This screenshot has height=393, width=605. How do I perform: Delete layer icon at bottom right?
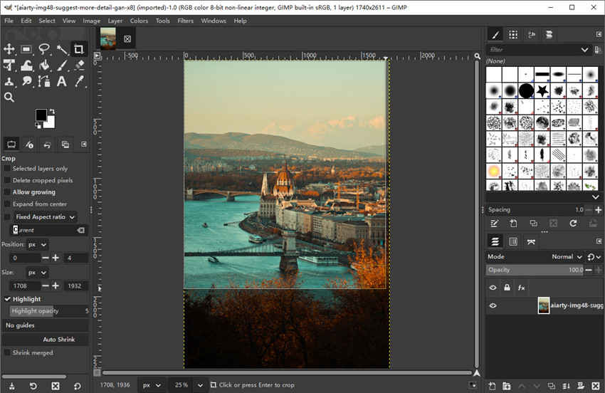tap(596, 386)
